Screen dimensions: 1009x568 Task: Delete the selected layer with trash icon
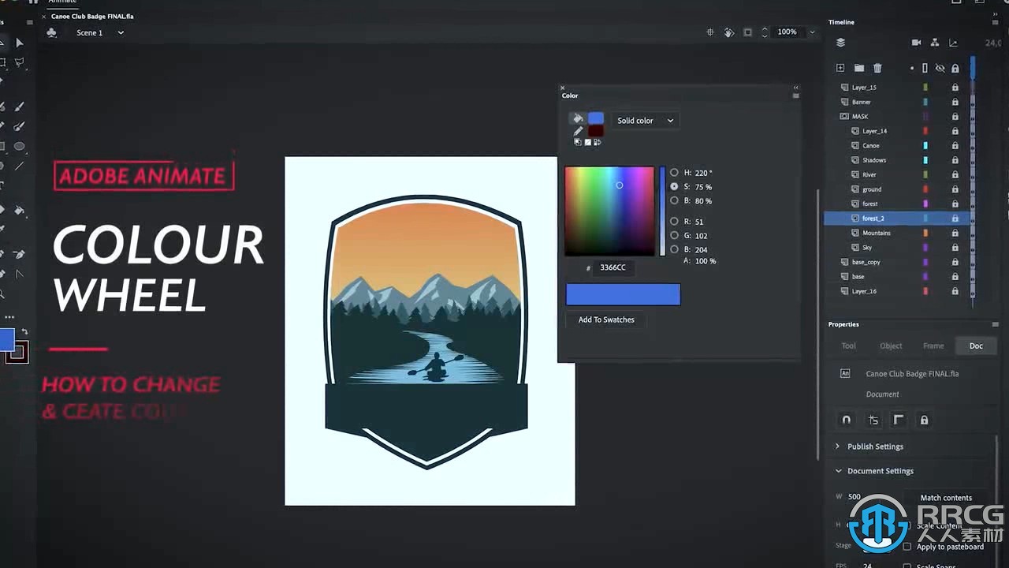tap(877, 68)
